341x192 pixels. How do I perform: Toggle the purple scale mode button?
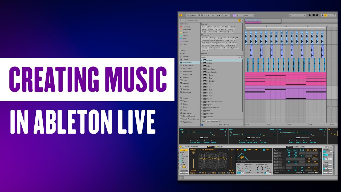pos(234,15)
